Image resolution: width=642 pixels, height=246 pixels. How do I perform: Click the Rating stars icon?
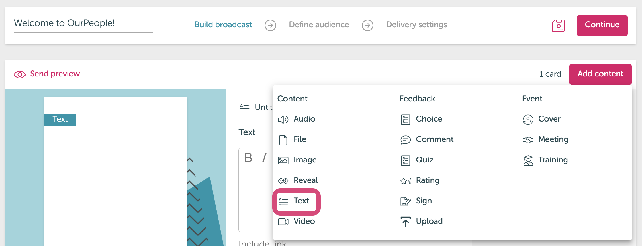coord(406,181)
